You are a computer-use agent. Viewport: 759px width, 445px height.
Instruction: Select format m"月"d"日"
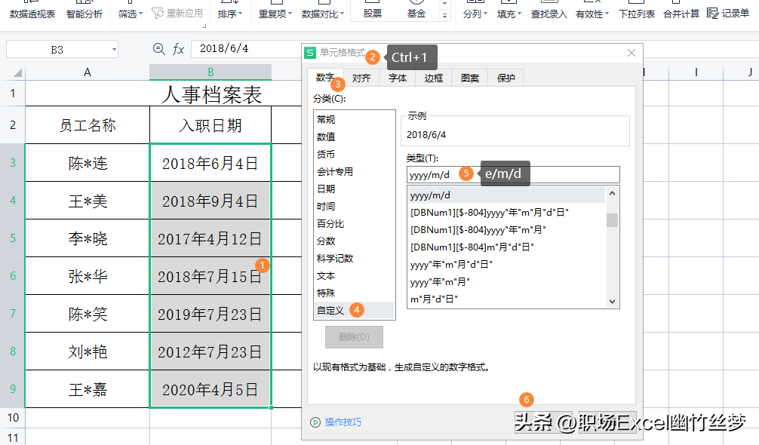point(506,299)
